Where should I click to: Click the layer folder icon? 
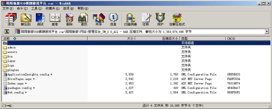(x=5, y=61)
